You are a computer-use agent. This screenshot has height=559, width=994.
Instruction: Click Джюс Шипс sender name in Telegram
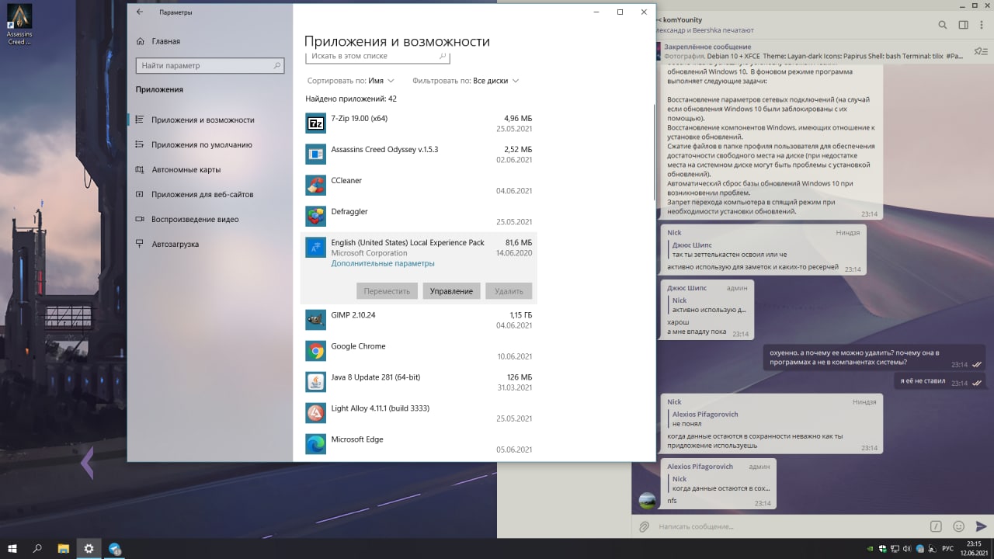(x=686, y=288)
